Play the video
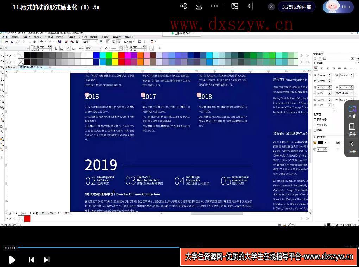Image resolution: width=359 pixels, height=267 pixels. tap(12, 260)
